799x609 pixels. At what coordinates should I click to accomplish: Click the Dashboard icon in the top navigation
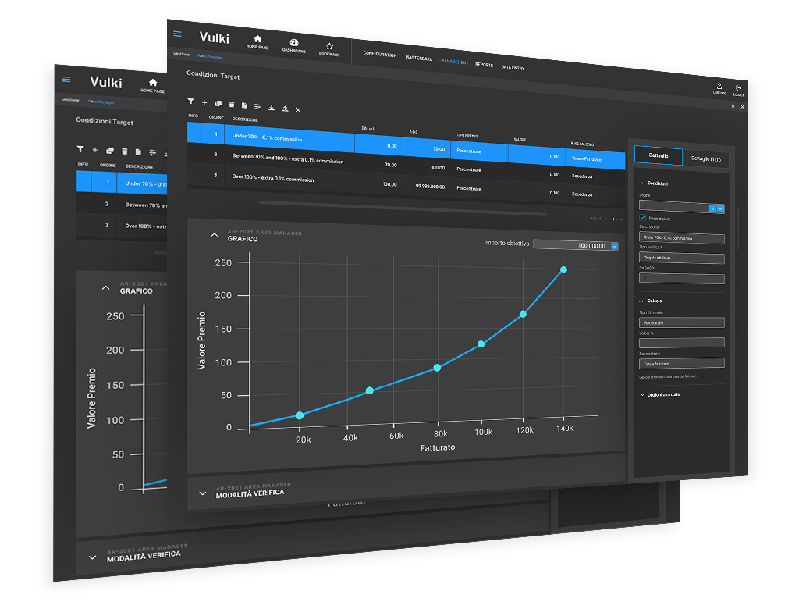(x=293, y=45)
